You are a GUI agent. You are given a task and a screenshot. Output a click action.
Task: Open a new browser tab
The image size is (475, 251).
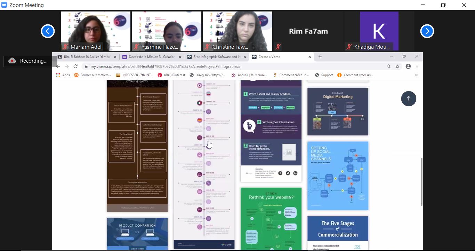pyautogui.click(x=320, y=57)
